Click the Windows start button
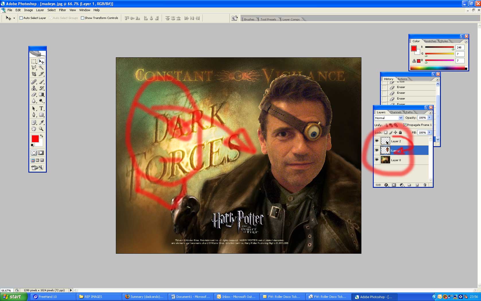This screenshot has width=481, height=301. tap(13, 297)
